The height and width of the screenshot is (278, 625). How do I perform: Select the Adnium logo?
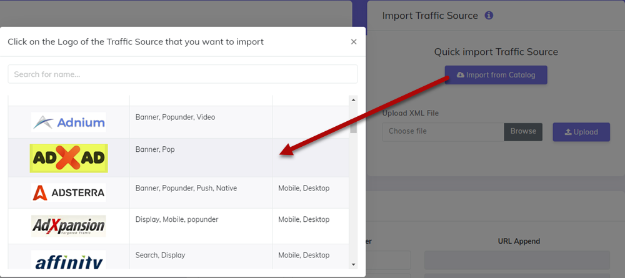pos(69,122)
